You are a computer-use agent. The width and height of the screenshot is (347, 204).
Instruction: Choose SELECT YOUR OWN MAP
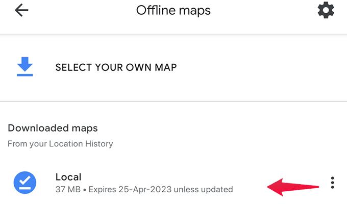coord(116,67)
